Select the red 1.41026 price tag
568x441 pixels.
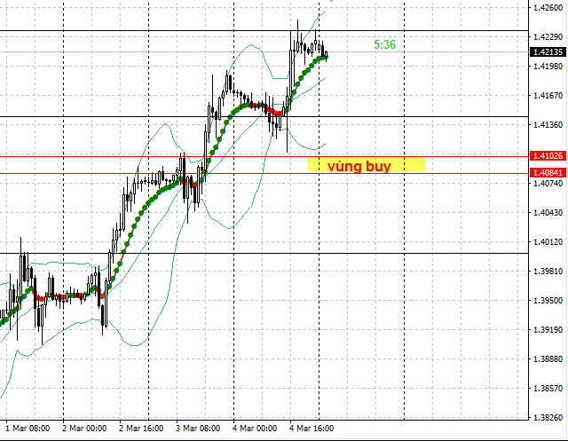coord(548,155)
